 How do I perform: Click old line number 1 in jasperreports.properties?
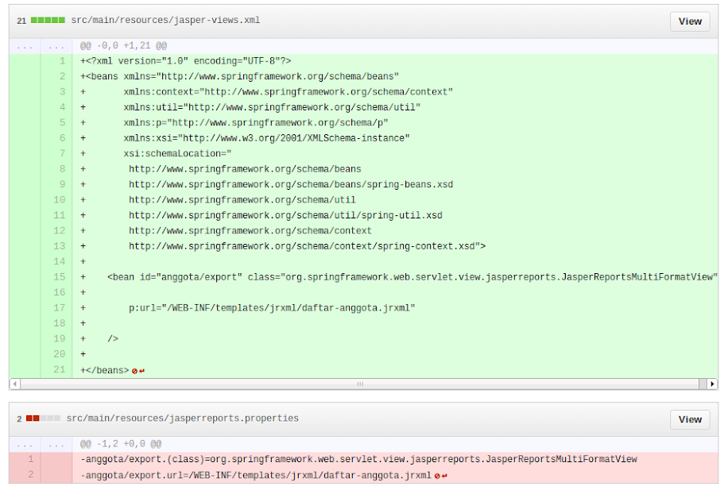31,459
